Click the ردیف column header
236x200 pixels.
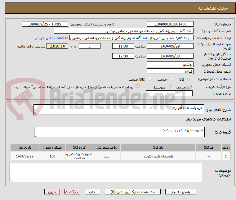(226, 148)
